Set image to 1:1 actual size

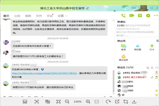pyautogui.click(x=97, y=102)
